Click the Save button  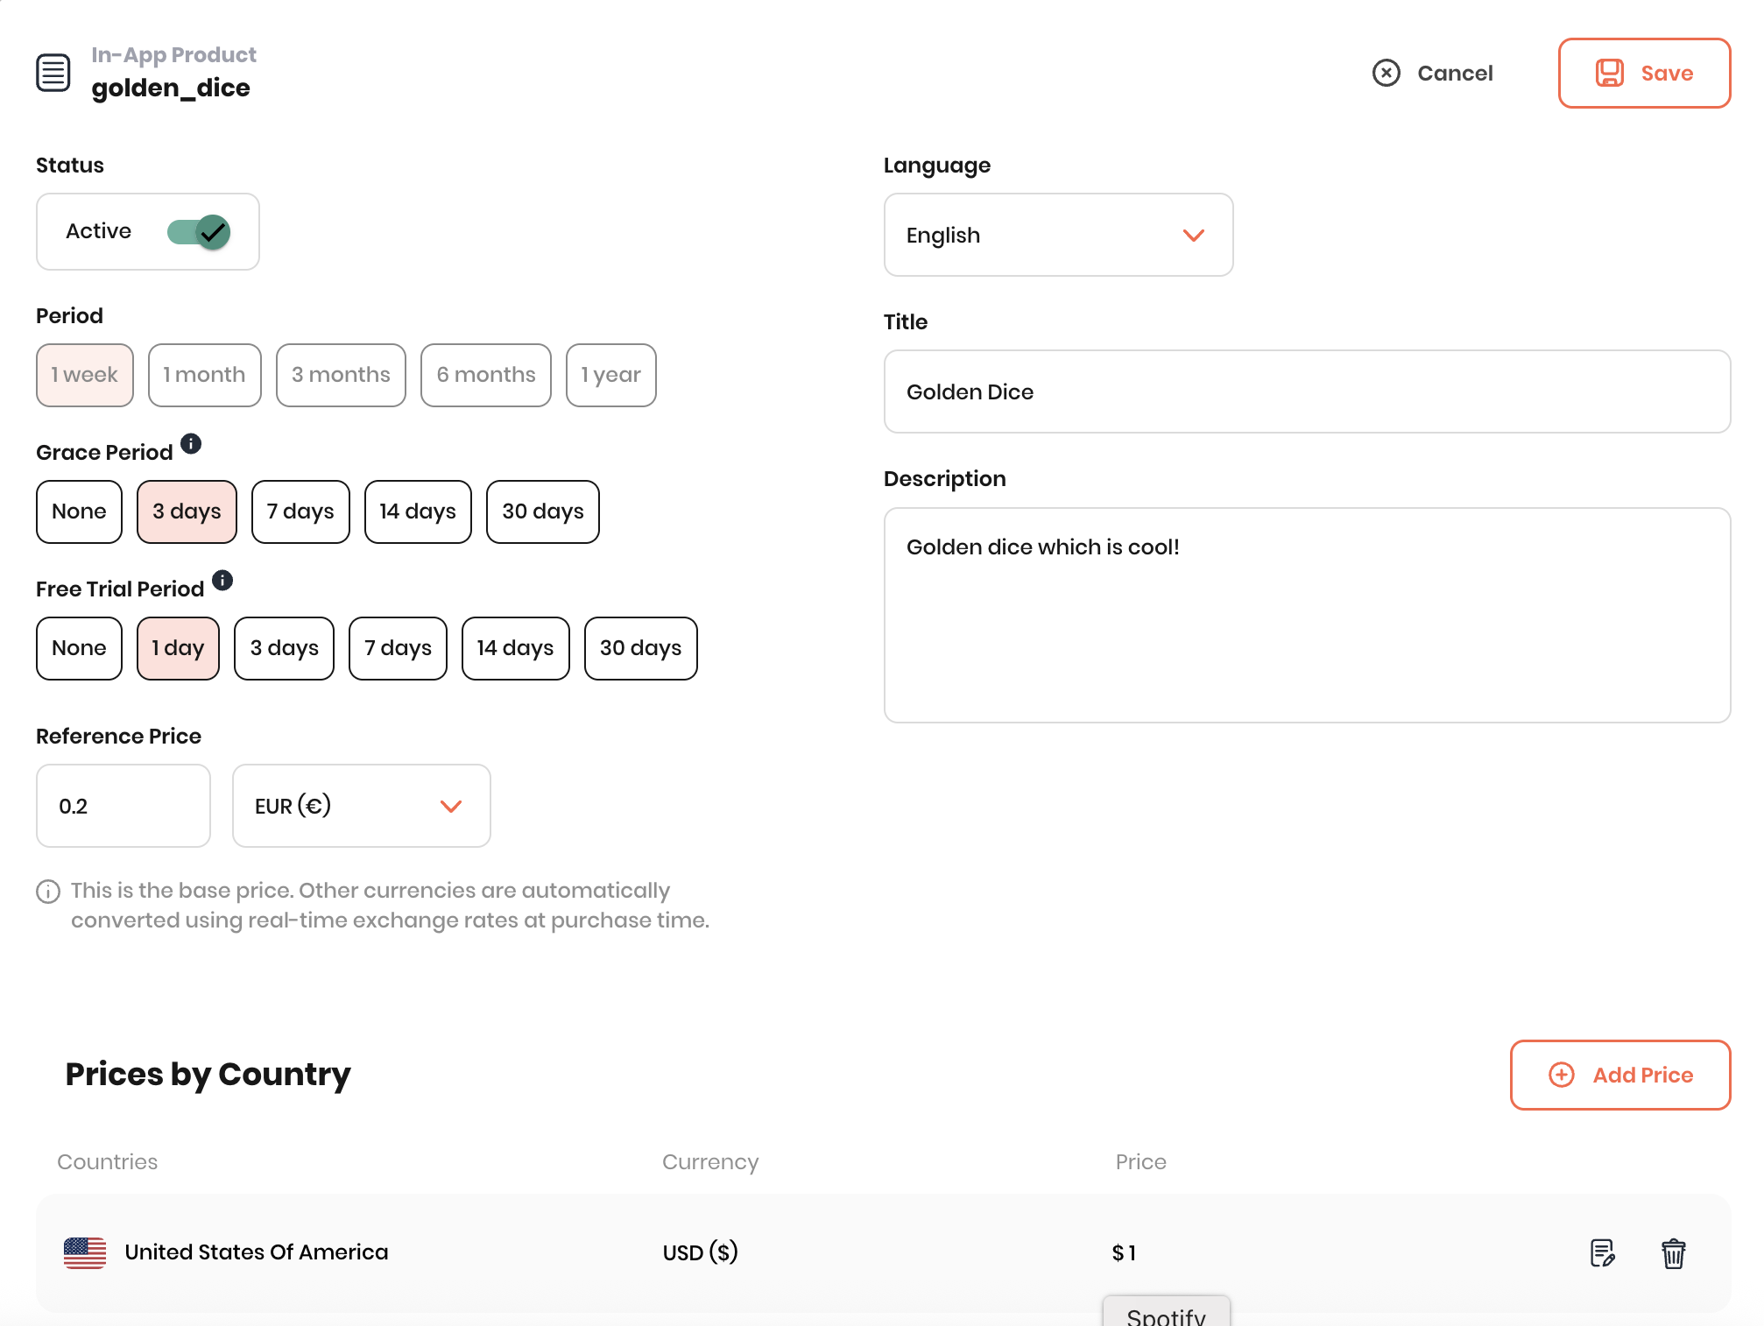(x=1644, y=73)
